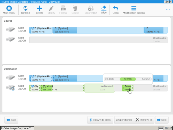Click the Destination panel heading
Viewport: 173px width, 130px height.
point(10,69)
